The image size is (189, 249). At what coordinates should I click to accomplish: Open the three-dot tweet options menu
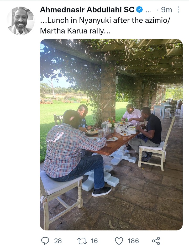tap(178, 10)
